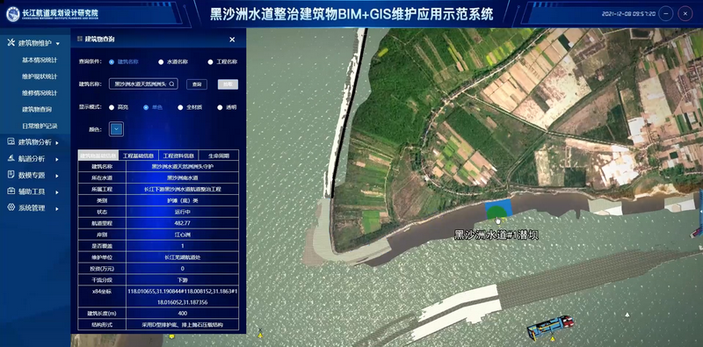
Task: Click the 航道分析 ship icon
Action: 11,159
